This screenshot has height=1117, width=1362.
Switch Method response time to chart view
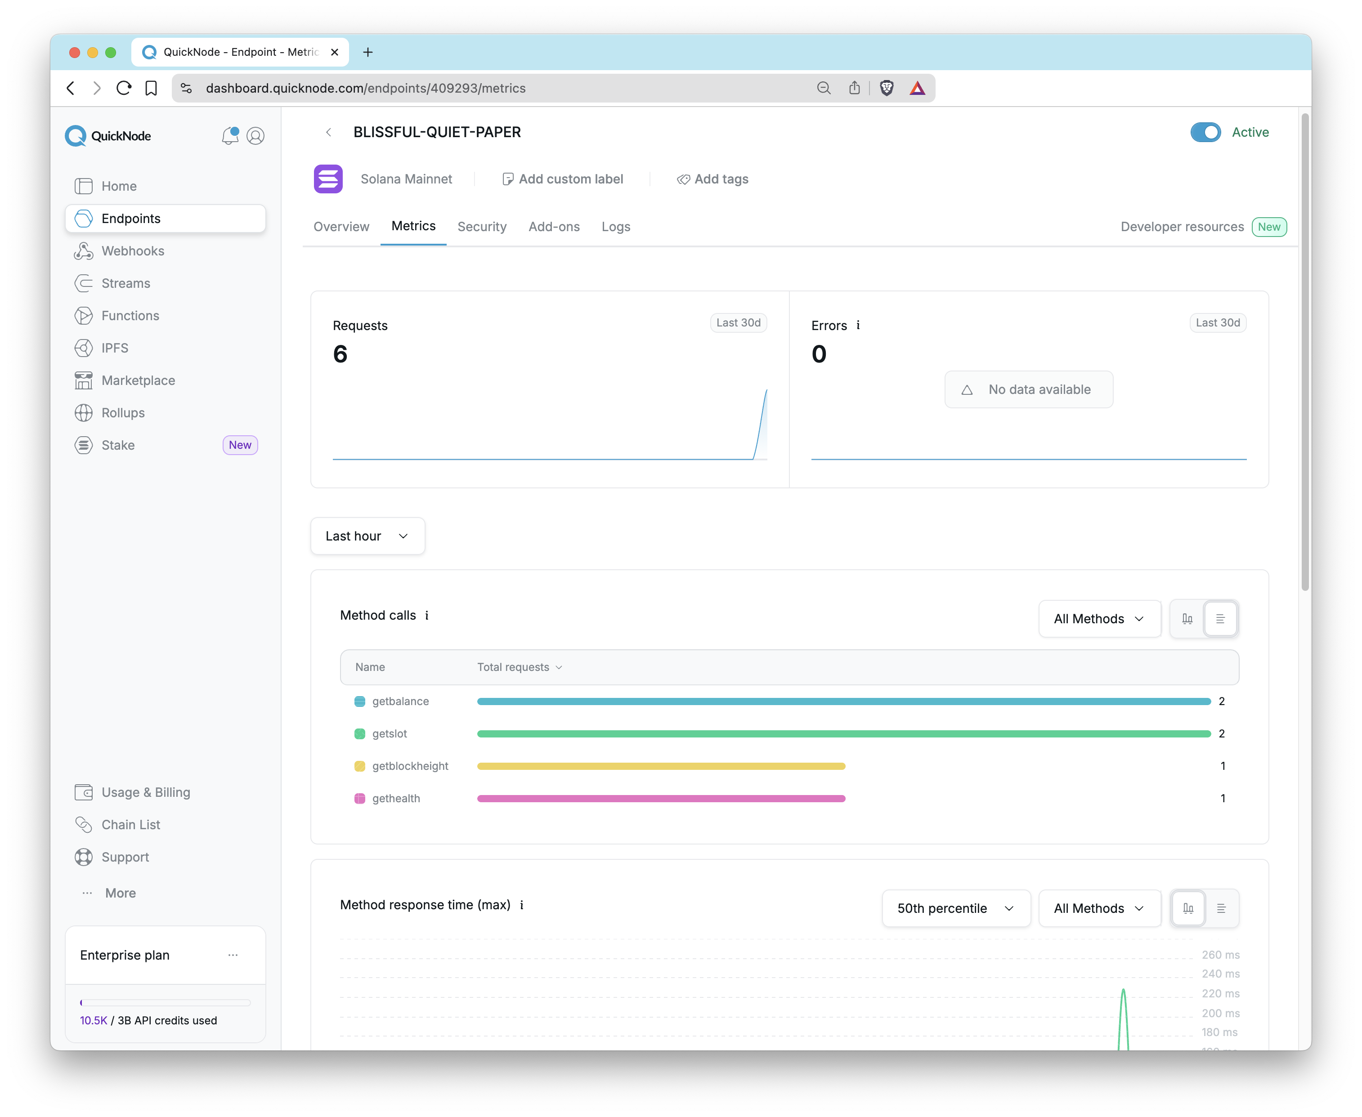click(x=1188, y=908)
